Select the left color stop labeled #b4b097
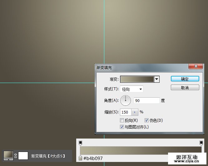This screenshot has width=208, height=166. pyautogui.click(x=81, y=158)
